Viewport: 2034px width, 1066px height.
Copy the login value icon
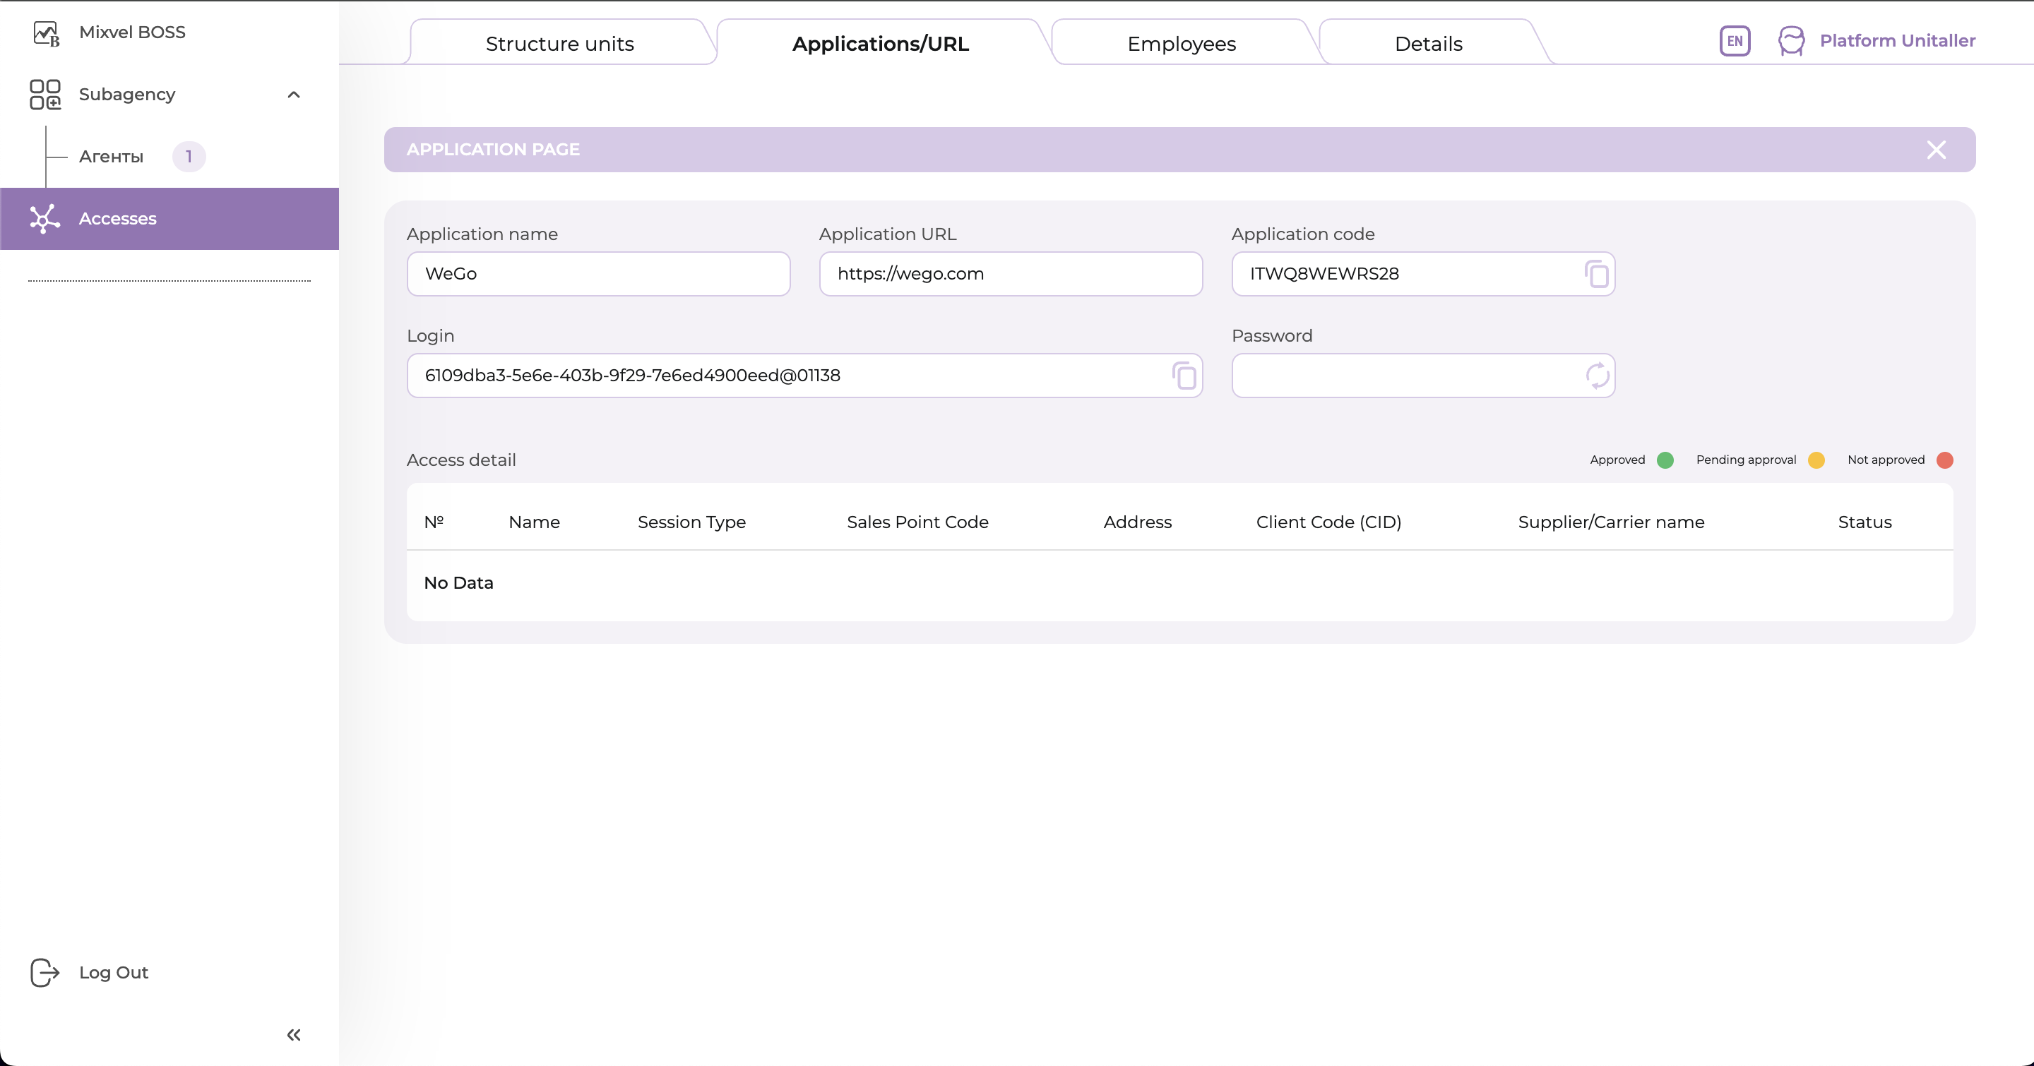coord(1184,376)
